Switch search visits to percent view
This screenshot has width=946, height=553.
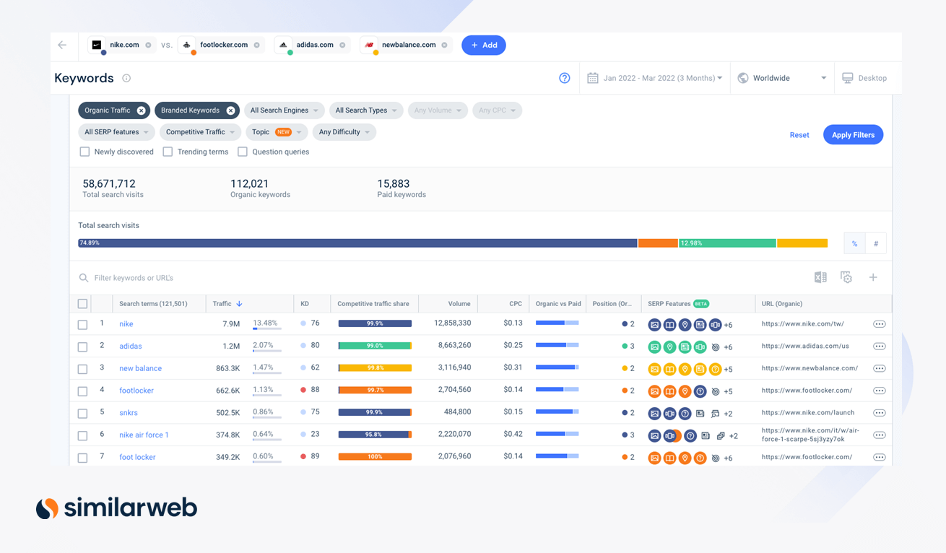pyautogui.click(x=854, y=243)
